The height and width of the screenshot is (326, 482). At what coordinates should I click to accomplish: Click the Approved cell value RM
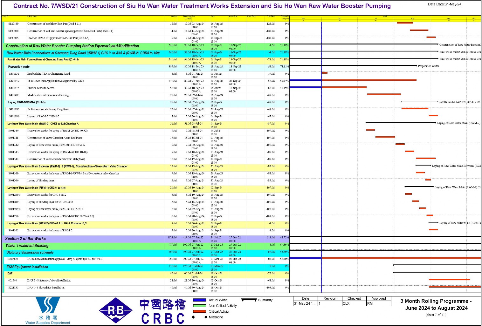pos(379,304)
